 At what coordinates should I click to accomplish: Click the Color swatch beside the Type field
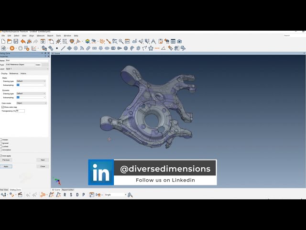45,65
